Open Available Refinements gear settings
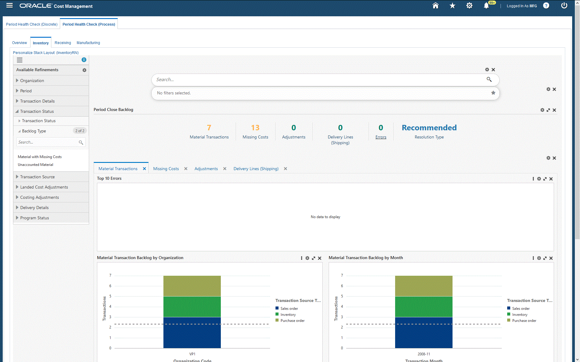The height and width of the screenshot is (362, 580). (x=84, y=70)
